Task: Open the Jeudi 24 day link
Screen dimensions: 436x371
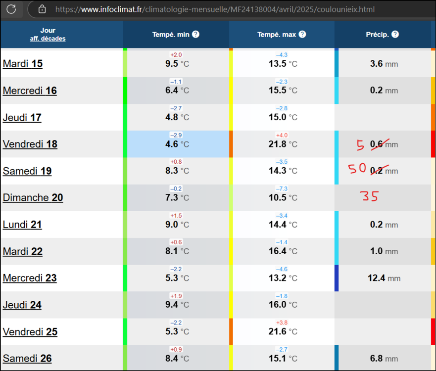Action: (x=22, y=305)
